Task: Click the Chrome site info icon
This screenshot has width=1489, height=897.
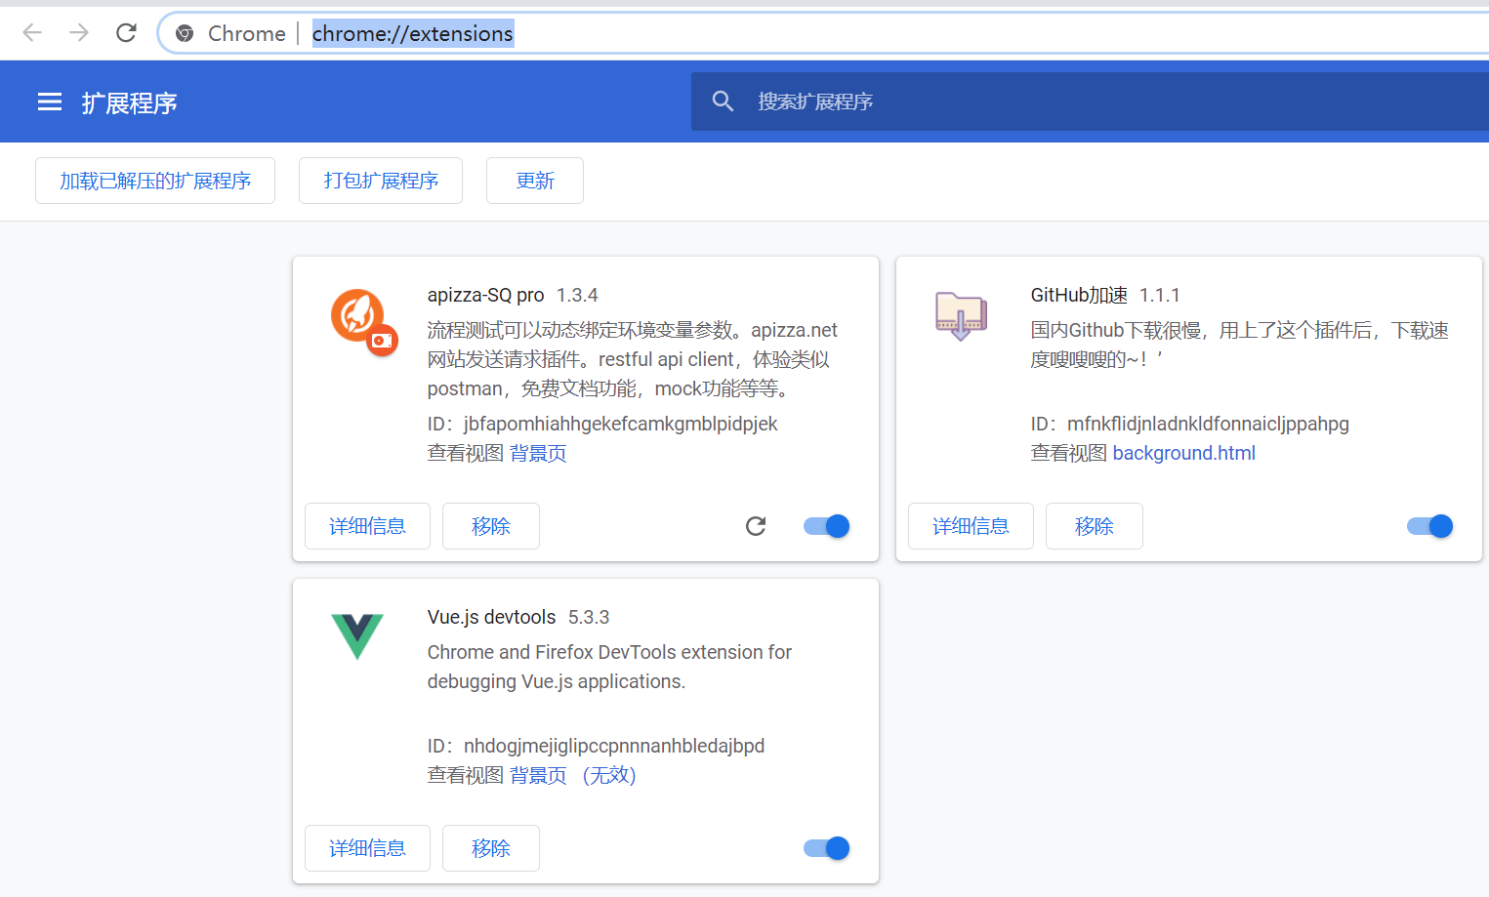Action: coord(185,34)
